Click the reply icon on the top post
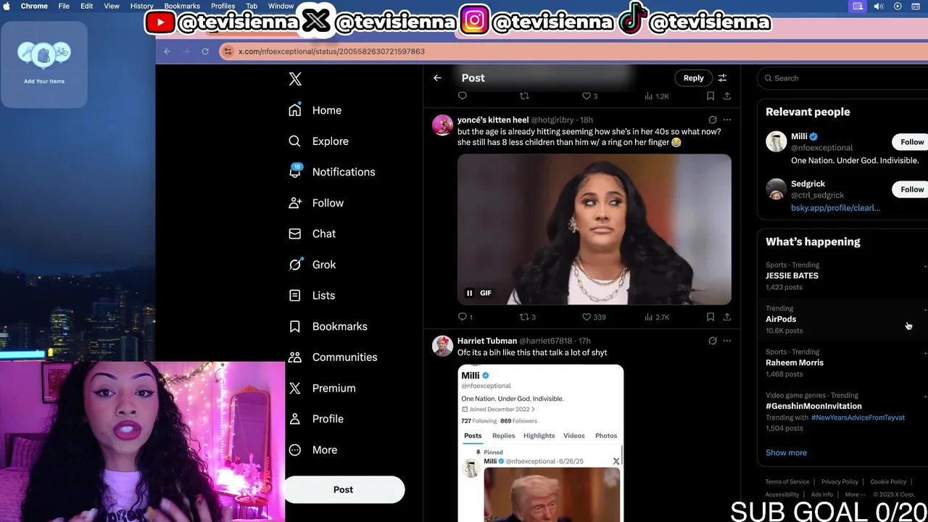Image resolution: width=928 pixels, height=522 pixels. click(x=463, y=96)
